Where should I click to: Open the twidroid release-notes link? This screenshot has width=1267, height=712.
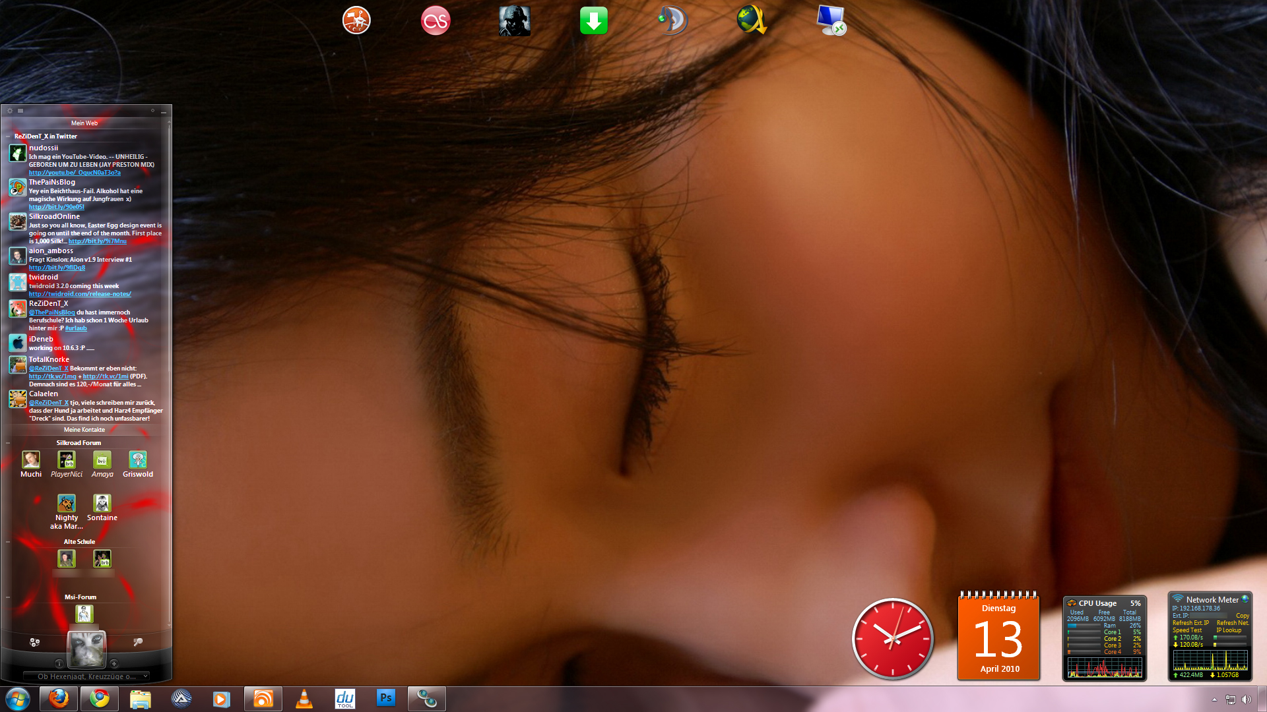[x=80, y=294]
